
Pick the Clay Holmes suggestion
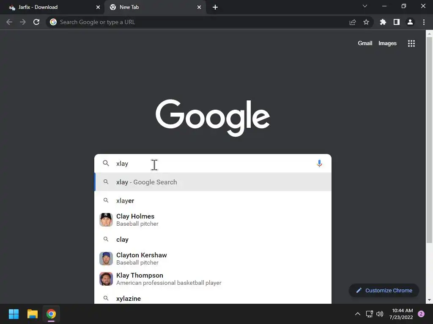point(213,220)
